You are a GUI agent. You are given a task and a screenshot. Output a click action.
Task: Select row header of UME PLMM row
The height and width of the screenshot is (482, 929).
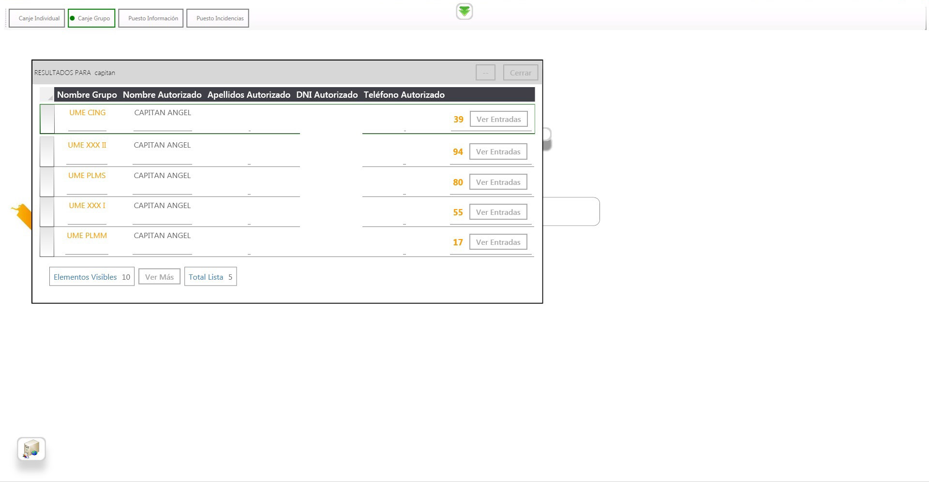(47, 242)
